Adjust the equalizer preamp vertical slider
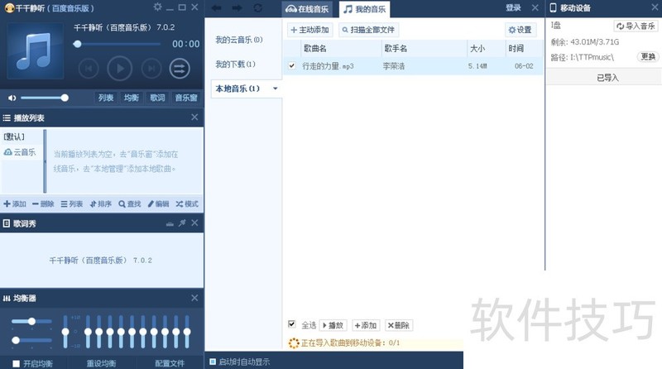 [65, 332]
